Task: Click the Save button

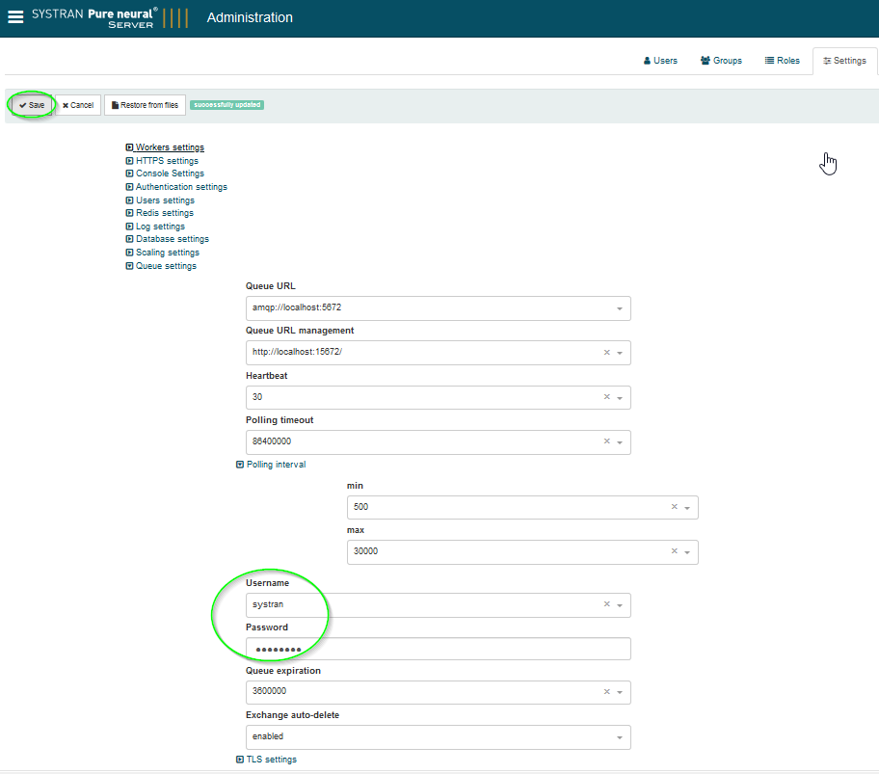Action: [x=32, y=105]
